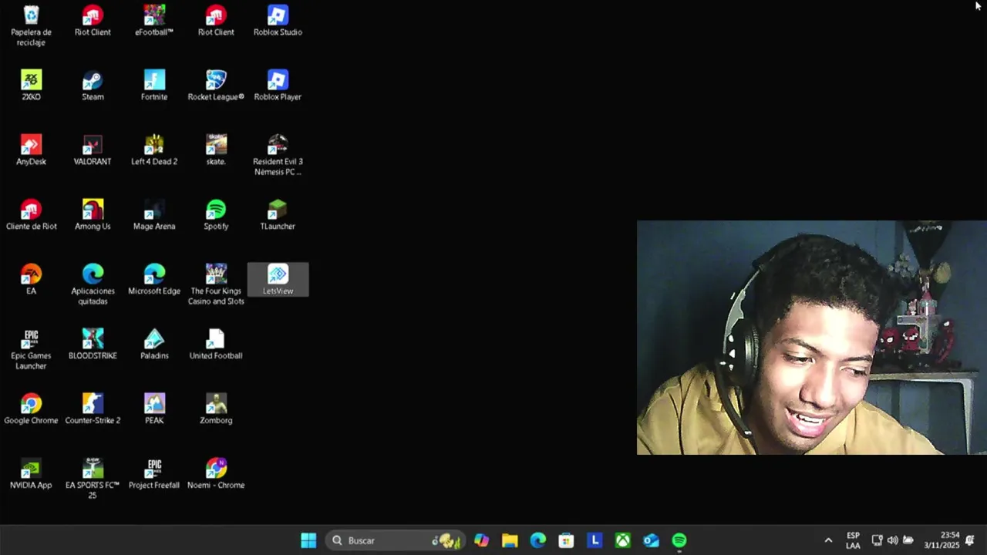Screen dimensions: 987x555
Task: Select Aplicaciones quitadas icon
Action: (93, 284)
